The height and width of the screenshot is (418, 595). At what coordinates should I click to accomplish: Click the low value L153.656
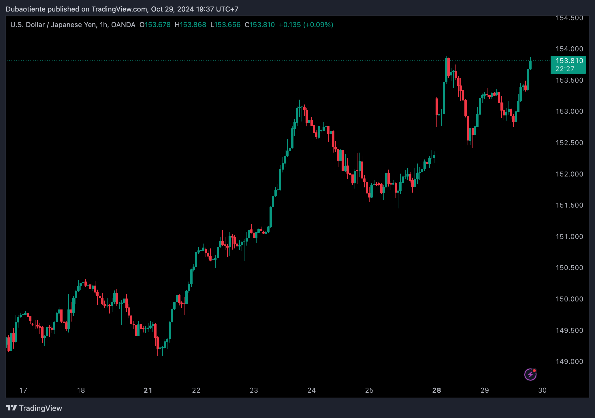tap(225, 25)
